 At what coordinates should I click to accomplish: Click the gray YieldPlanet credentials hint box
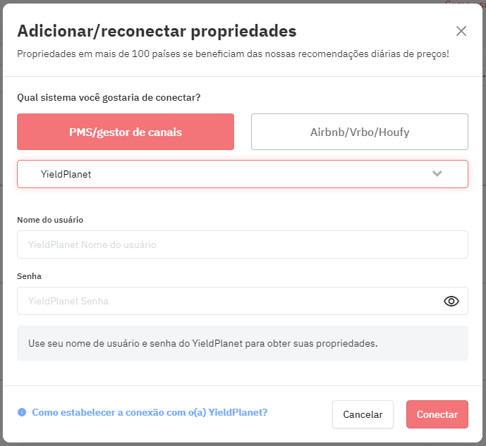pyautogui.click(x=243, y=343)
